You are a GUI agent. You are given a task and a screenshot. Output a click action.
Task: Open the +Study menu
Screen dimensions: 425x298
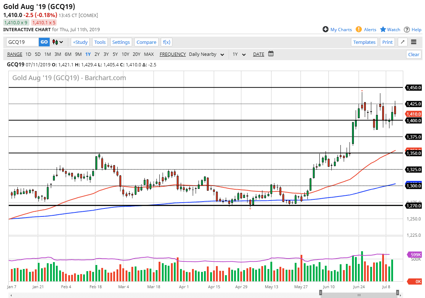pyautogui.click(x=80, y=42)
